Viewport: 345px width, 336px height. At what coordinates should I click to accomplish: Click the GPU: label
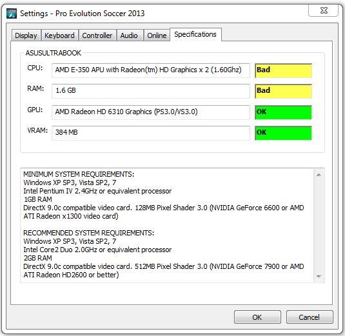click(x=35, y=110)
